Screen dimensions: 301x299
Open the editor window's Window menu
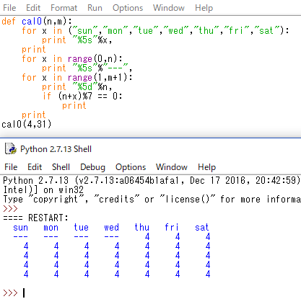169,8
